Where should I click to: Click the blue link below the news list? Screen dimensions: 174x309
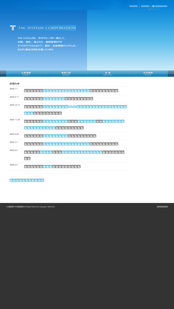(27, 180)
